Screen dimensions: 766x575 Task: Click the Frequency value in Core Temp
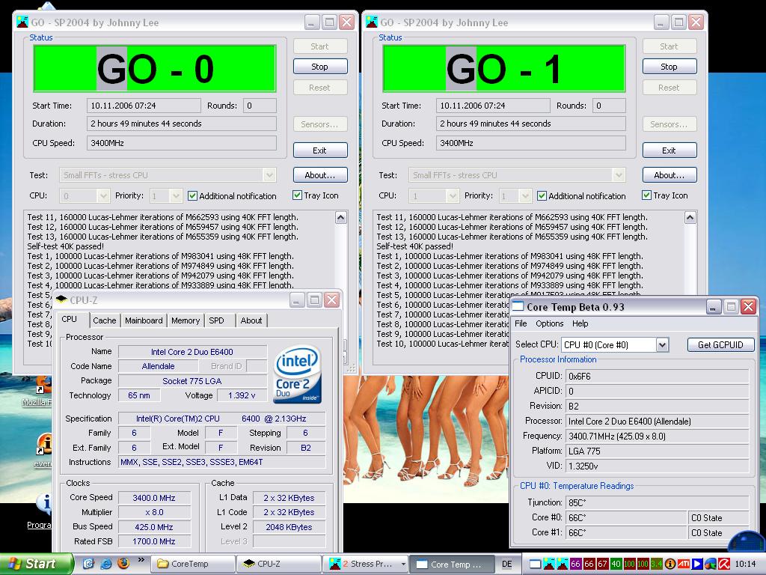tap(657, 436)
